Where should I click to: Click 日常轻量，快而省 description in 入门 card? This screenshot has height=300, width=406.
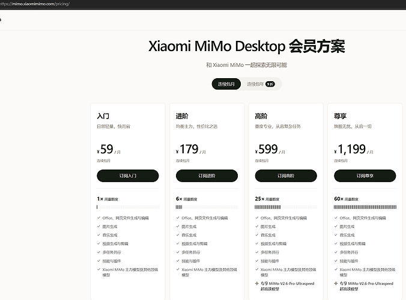click(x=114, y=126)
